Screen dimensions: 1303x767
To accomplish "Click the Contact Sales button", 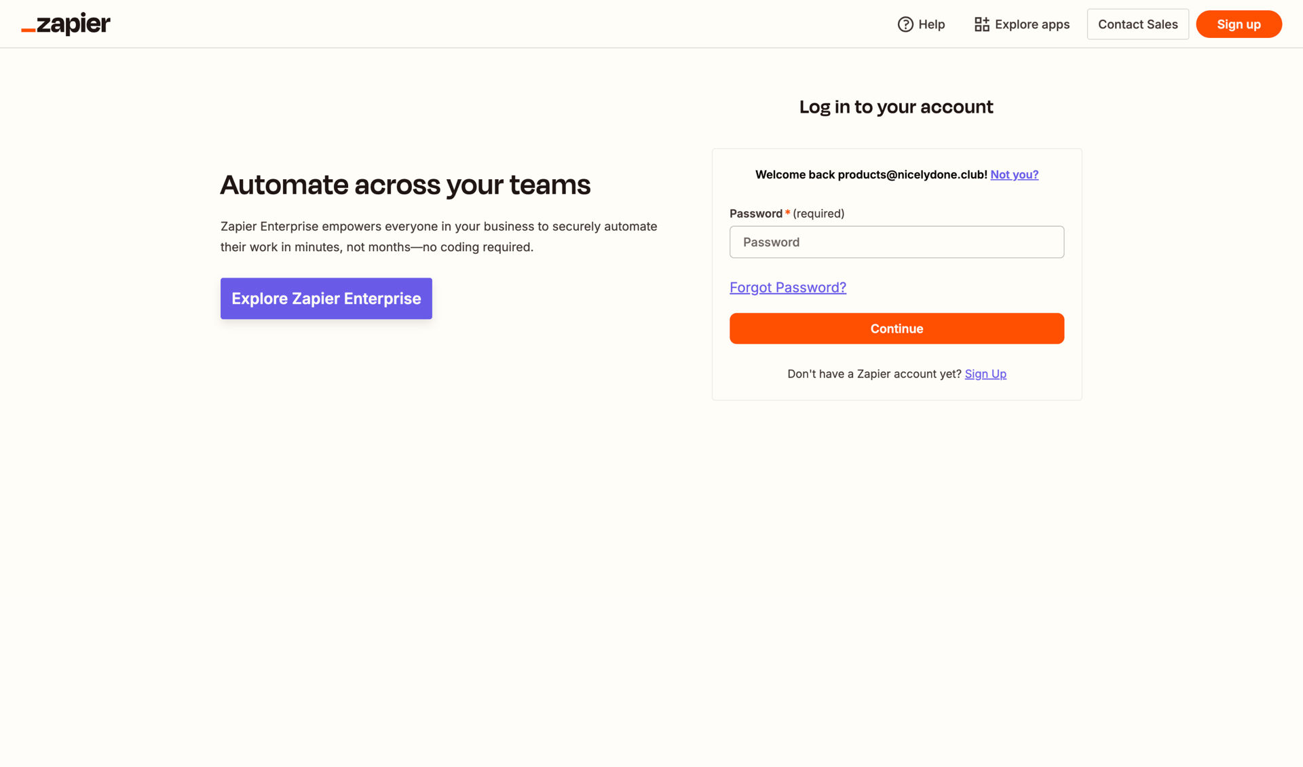I will click(x=1138, y=24).
